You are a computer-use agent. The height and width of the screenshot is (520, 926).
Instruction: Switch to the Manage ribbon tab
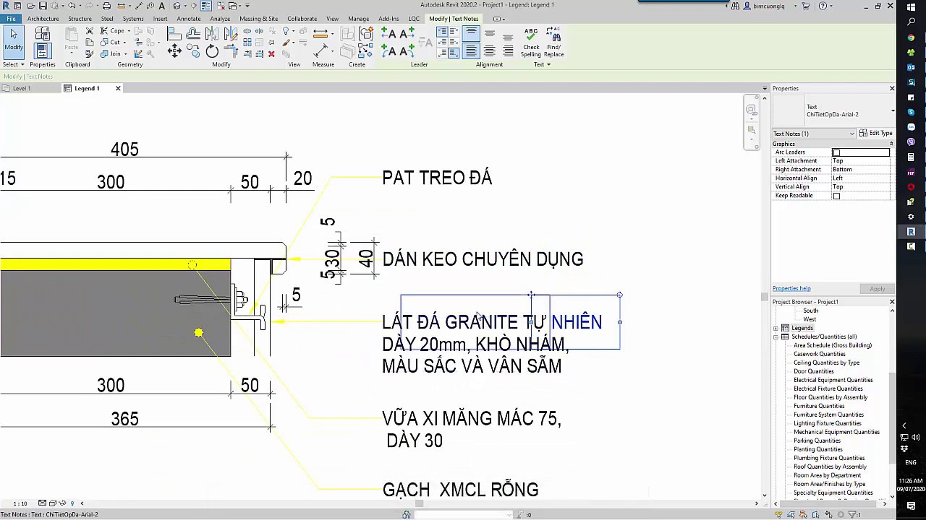click(x=358, y=19)
